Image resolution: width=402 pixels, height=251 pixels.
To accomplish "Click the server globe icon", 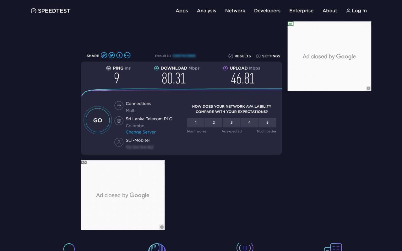I will click(x=119, y=121).
